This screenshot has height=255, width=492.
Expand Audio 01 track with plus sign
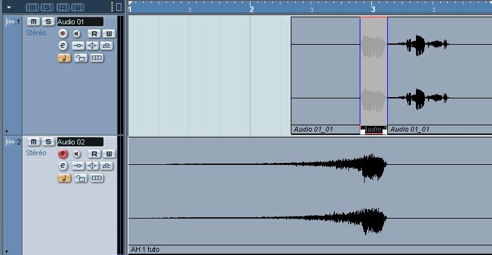coord(7,131)
